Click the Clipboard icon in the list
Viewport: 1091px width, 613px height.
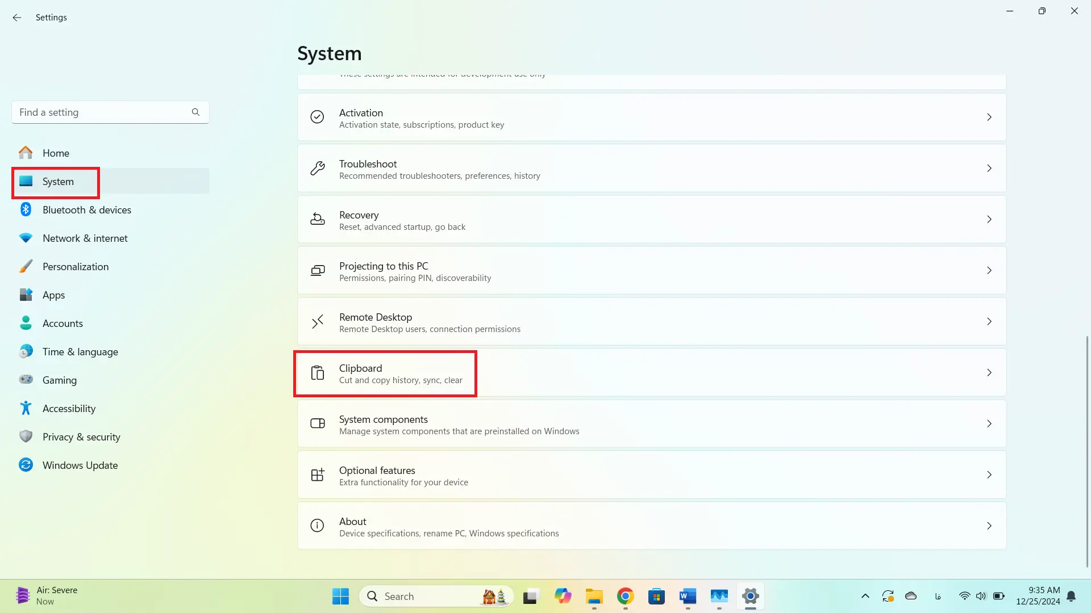(317, 373)
